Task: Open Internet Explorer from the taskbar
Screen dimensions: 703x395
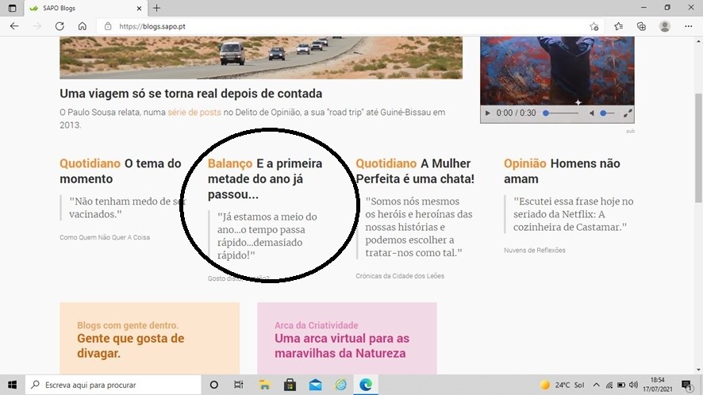Action: point(340,385)
